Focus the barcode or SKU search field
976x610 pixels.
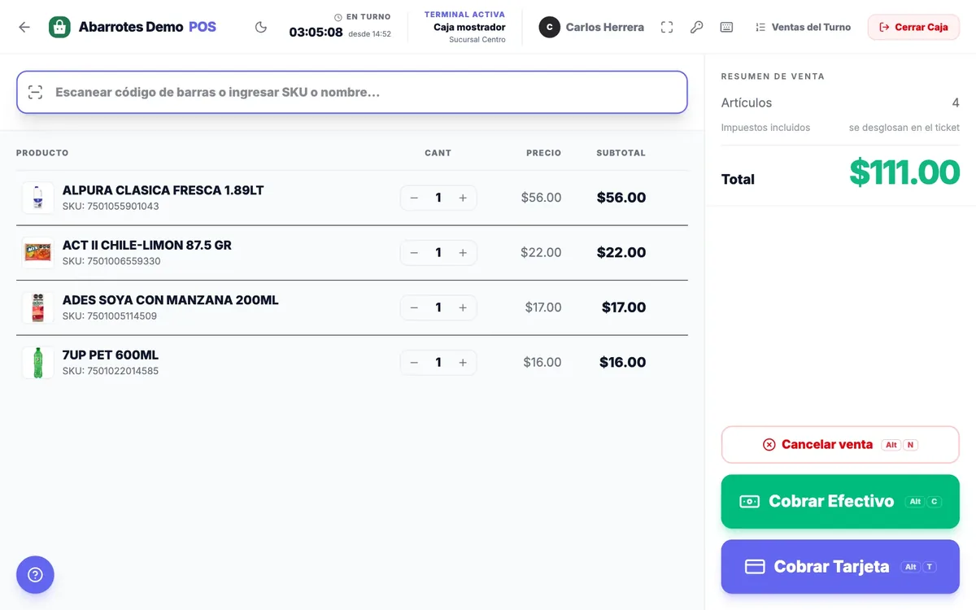pos(352,92)
